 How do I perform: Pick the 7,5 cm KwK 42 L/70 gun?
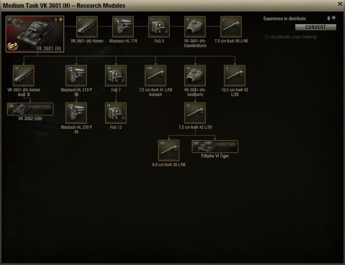point(195,113)
